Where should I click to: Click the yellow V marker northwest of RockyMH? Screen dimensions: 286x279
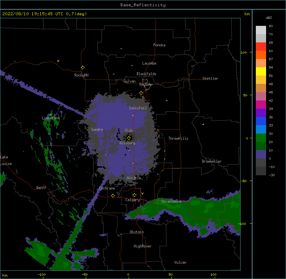pyautogui.click(x=58, y=61)
